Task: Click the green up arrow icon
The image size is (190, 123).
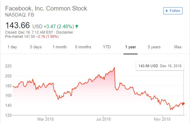Action: (x=77, y=26)
